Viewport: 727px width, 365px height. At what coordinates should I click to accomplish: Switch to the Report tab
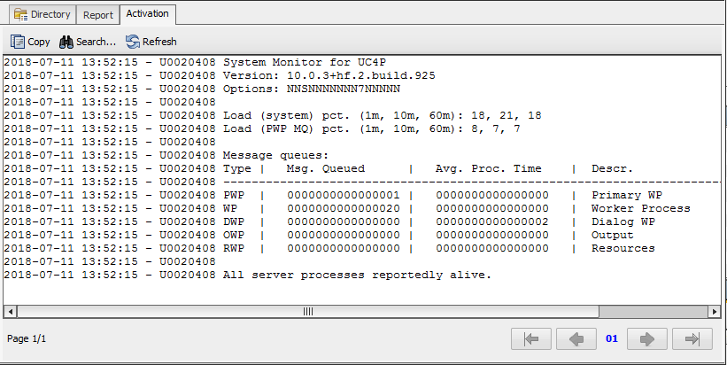pyautogui.click(x=97, y=15)
